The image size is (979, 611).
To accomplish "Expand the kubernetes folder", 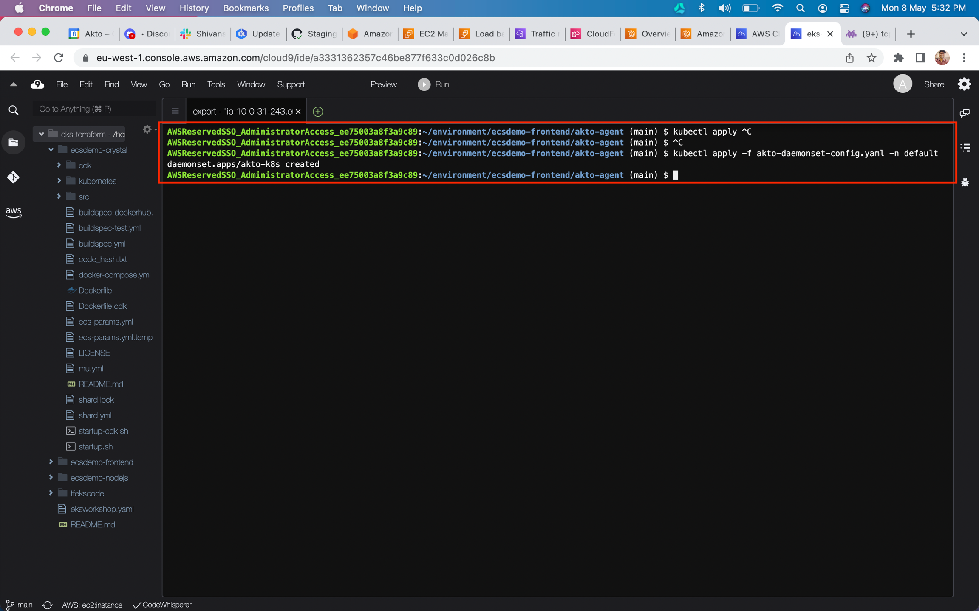I will click(x=59, y=180).
